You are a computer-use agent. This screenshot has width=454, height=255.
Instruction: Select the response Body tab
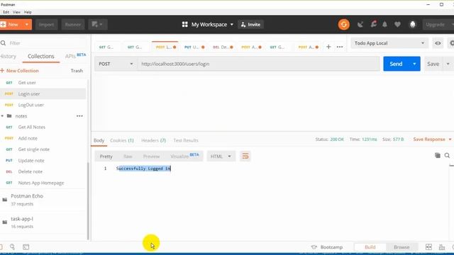[x=99, y=140]
